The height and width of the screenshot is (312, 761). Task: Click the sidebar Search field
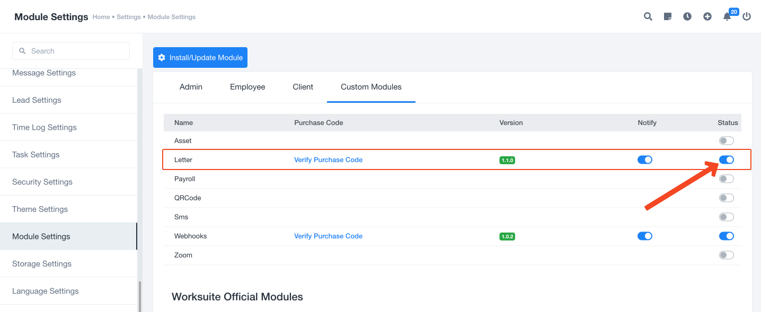pos(71,51)
